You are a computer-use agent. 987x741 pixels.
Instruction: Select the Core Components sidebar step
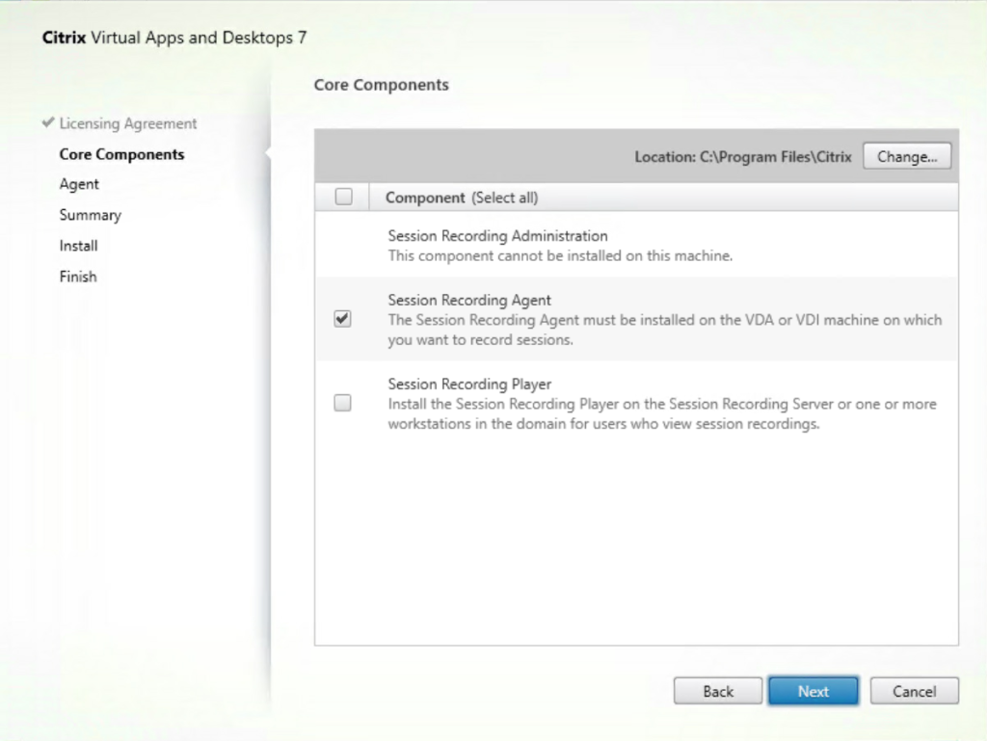(121, 154)
